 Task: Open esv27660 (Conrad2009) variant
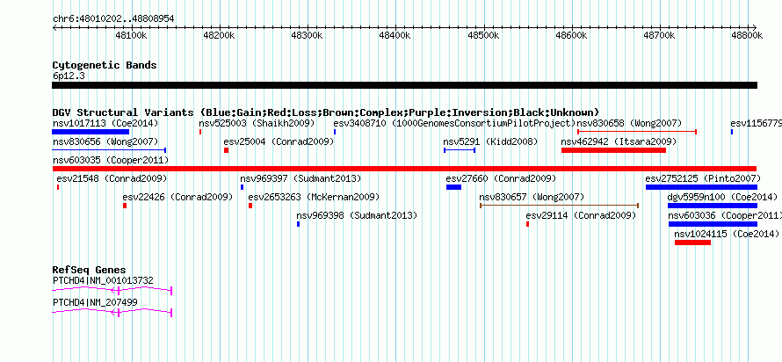click(501, 178)
